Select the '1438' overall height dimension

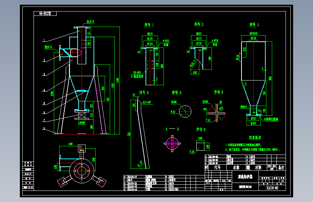click(118, 81)
